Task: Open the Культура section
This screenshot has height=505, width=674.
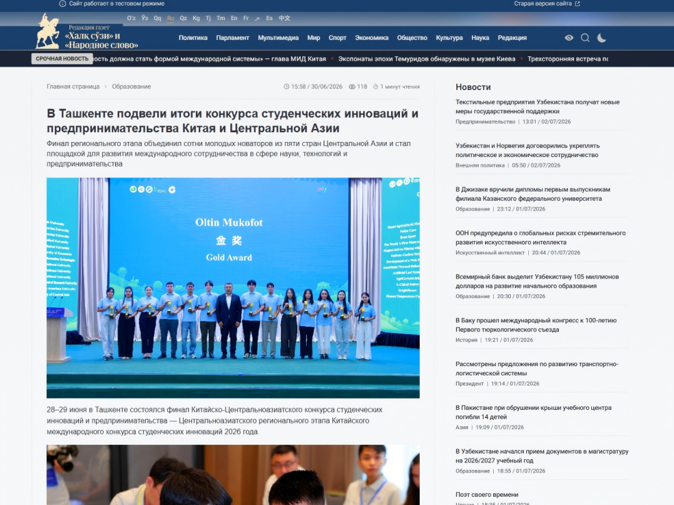Action: [449, 38]
